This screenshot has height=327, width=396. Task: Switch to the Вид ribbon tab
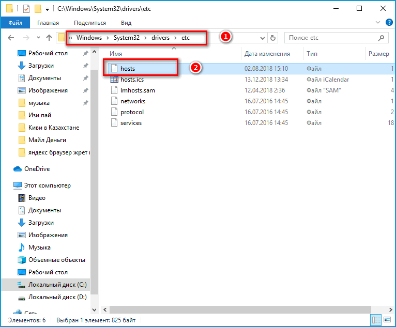coord(126,23)
